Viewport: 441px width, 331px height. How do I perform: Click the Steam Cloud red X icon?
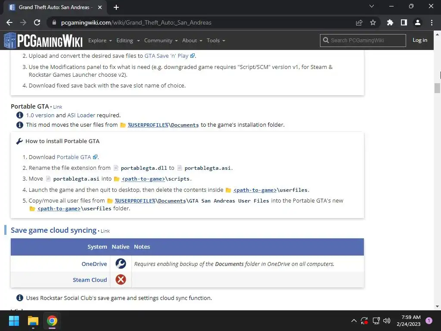tap(121, 279)
